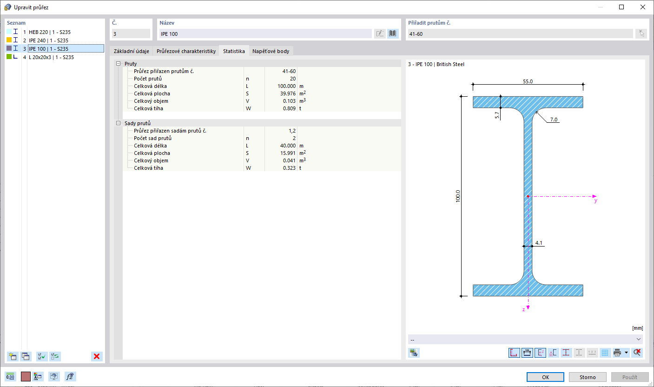Screen dimensions: 654x387
Task: Click the reddish color swatch in bottom toolbar
Action: (26, 377)
